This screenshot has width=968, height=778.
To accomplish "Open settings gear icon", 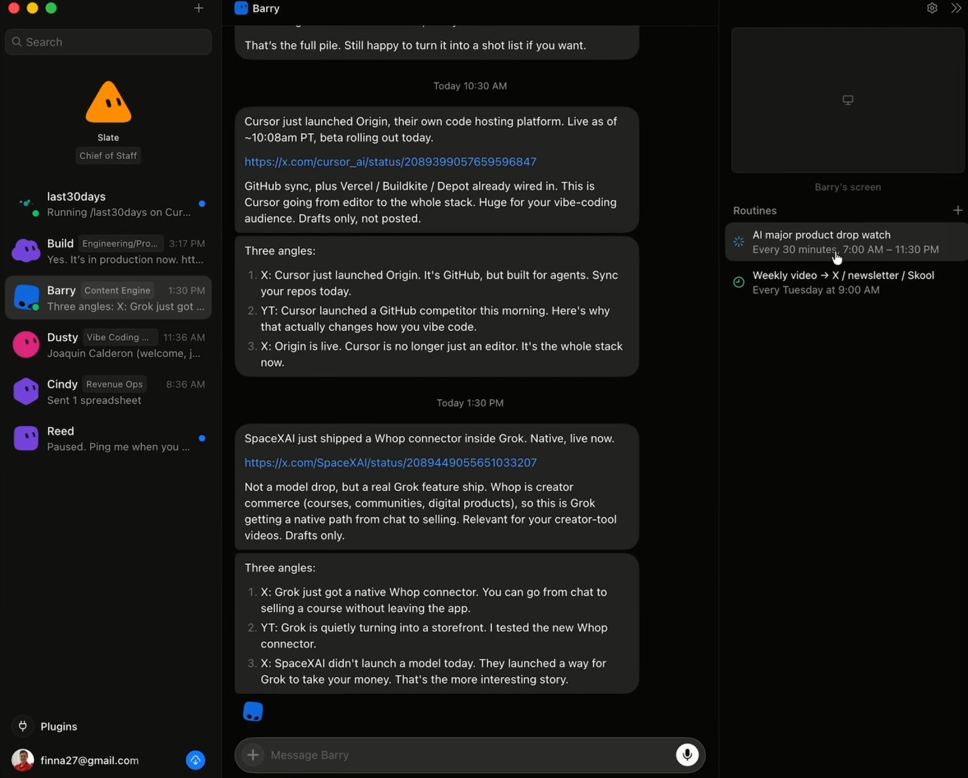I will point(932,8).
